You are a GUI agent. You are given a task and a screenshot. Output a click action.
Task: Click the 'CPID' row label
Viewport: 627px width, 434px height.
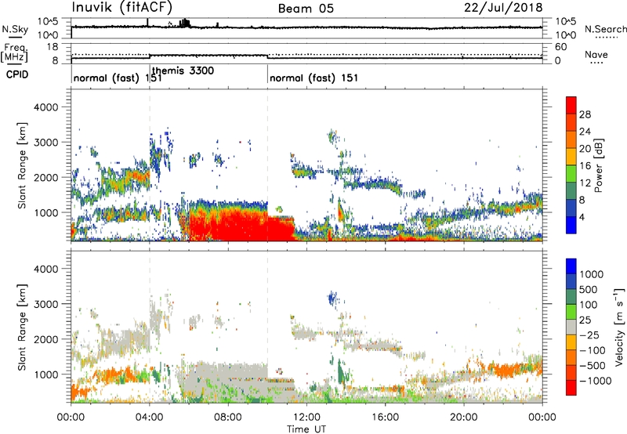click(x=17, y=74)
